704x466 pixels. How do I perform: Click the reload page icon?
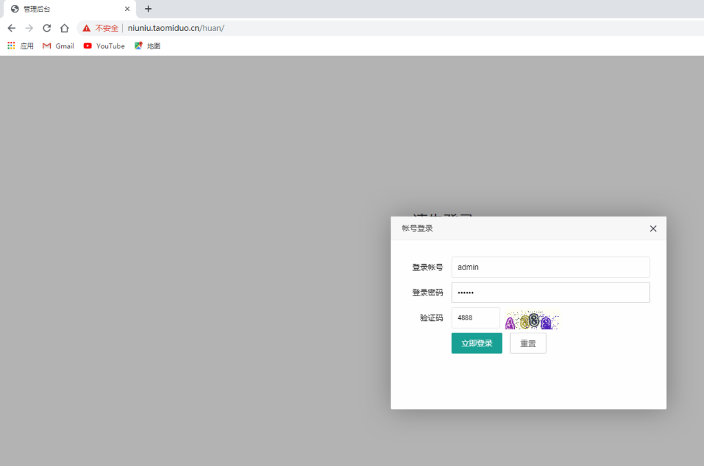coord(46,28)
